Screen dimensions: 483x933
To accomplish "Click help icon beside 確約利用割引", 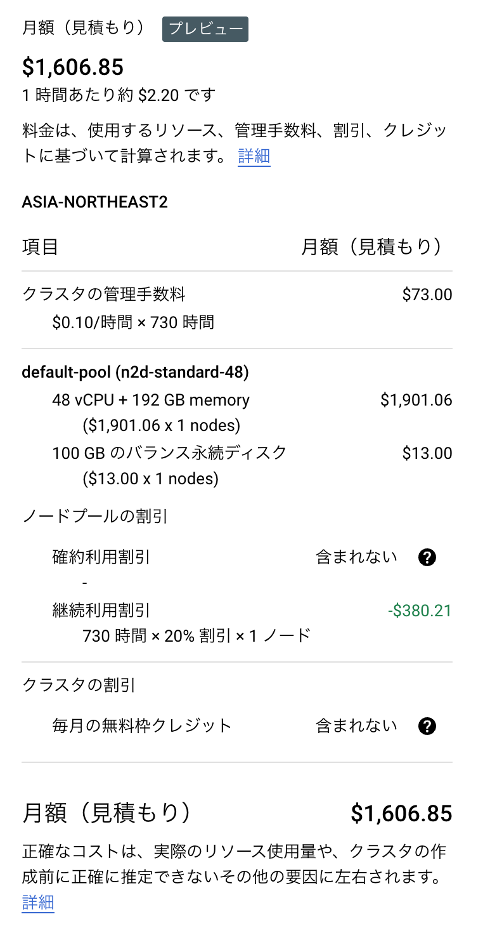I will (428, 558).
